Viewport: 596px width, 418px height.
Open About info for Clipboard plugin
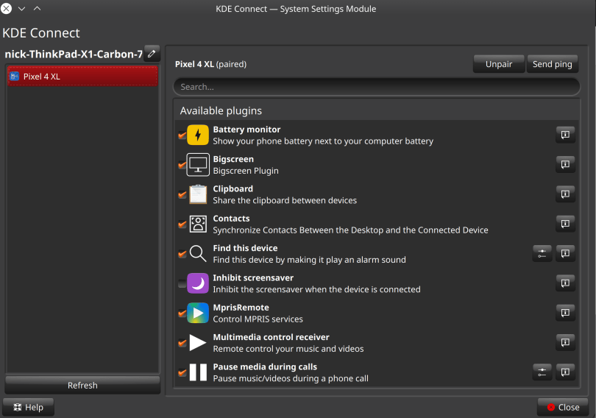pyautogui.click(x=565, y=194)
